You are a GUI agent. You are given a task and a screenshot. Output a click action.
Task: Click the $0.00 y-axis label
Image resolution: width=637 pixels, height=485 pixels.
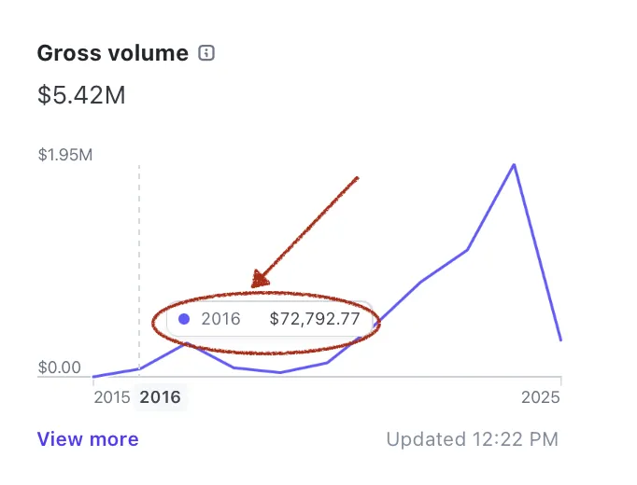click(x=60, y=367)
